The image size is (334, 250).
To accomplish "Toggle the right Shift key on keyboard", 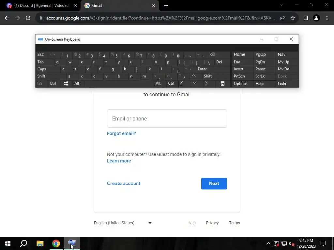I will tap(216, 76).
